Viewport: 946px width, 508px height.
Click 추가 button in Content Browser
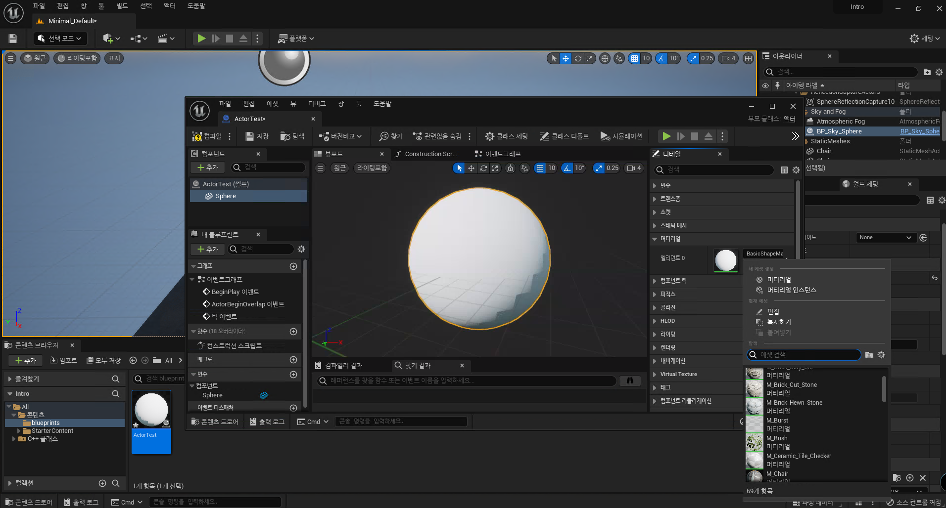click(26, 360)
